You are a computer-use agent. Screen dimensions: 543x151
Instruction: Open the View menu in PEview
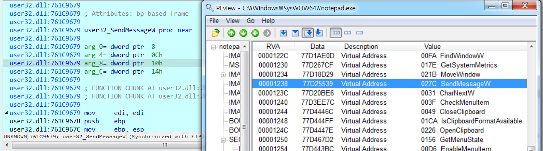click(x=233, y=21)
